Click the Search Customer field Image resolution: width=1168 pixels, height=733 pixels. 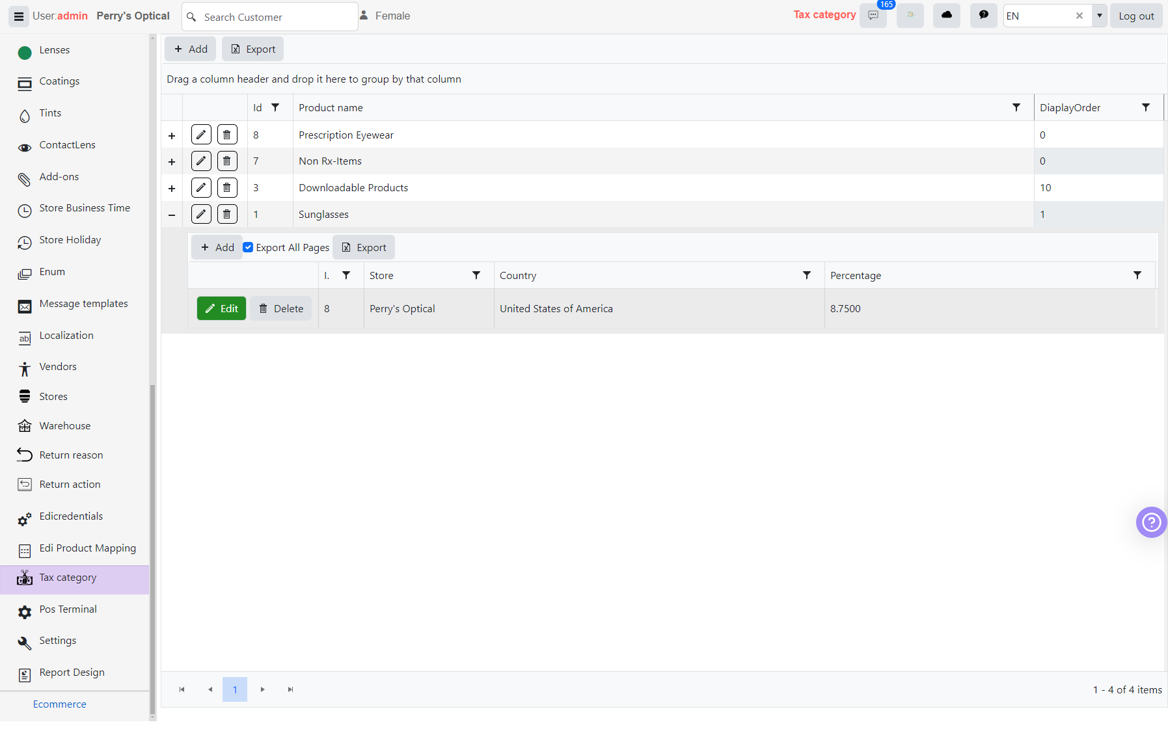270,16
